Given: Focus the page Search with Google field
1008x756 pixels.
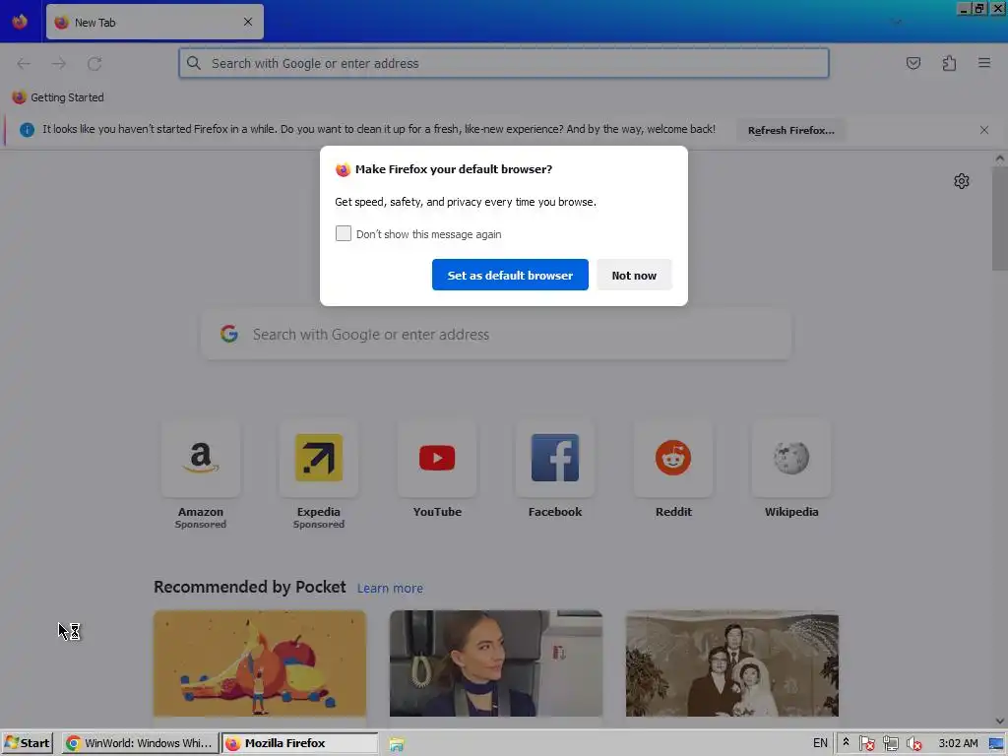Looking at the screenshot, I should tap(496, 335).
